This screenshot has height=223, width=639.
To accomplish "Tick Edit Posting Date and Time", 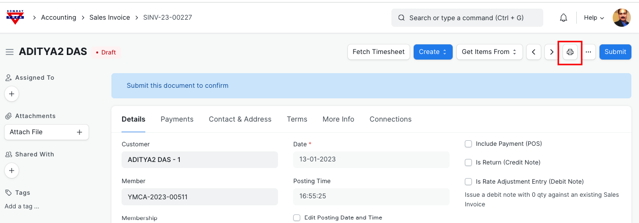I will pos(297,217).
